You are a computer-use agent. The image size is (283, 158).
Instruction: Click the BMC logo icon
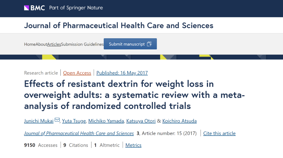coord(26,8)
